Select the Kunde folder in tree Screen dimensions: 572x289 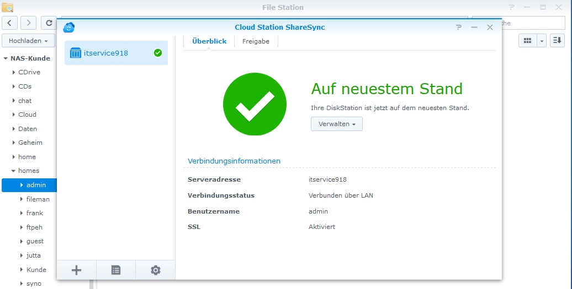36,270
